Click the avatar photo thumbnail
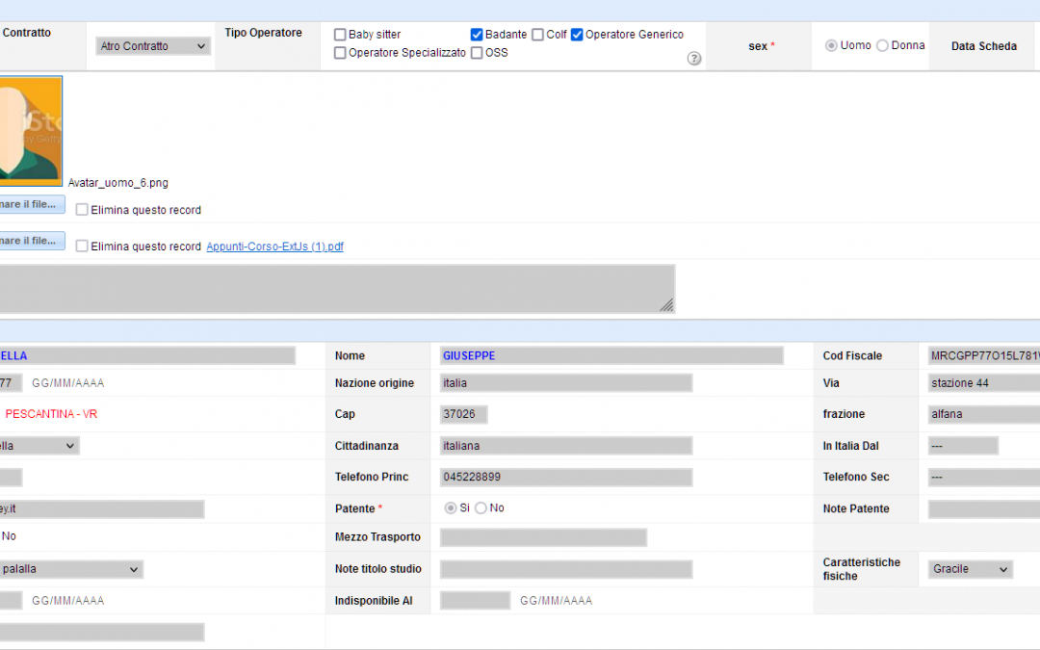 29,131
